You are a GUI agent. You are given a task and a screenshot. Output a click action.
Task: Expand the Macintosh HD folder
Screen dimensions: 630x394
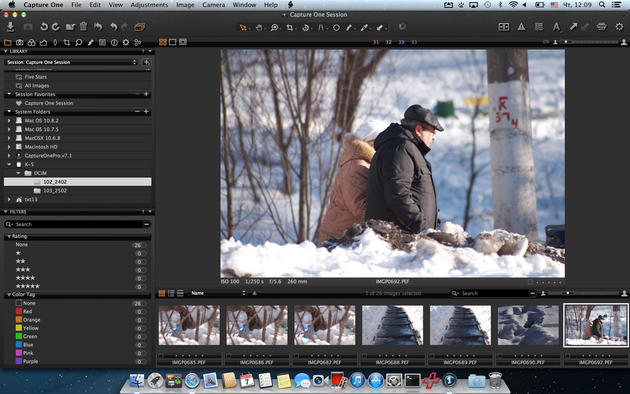tap(9, 147)
